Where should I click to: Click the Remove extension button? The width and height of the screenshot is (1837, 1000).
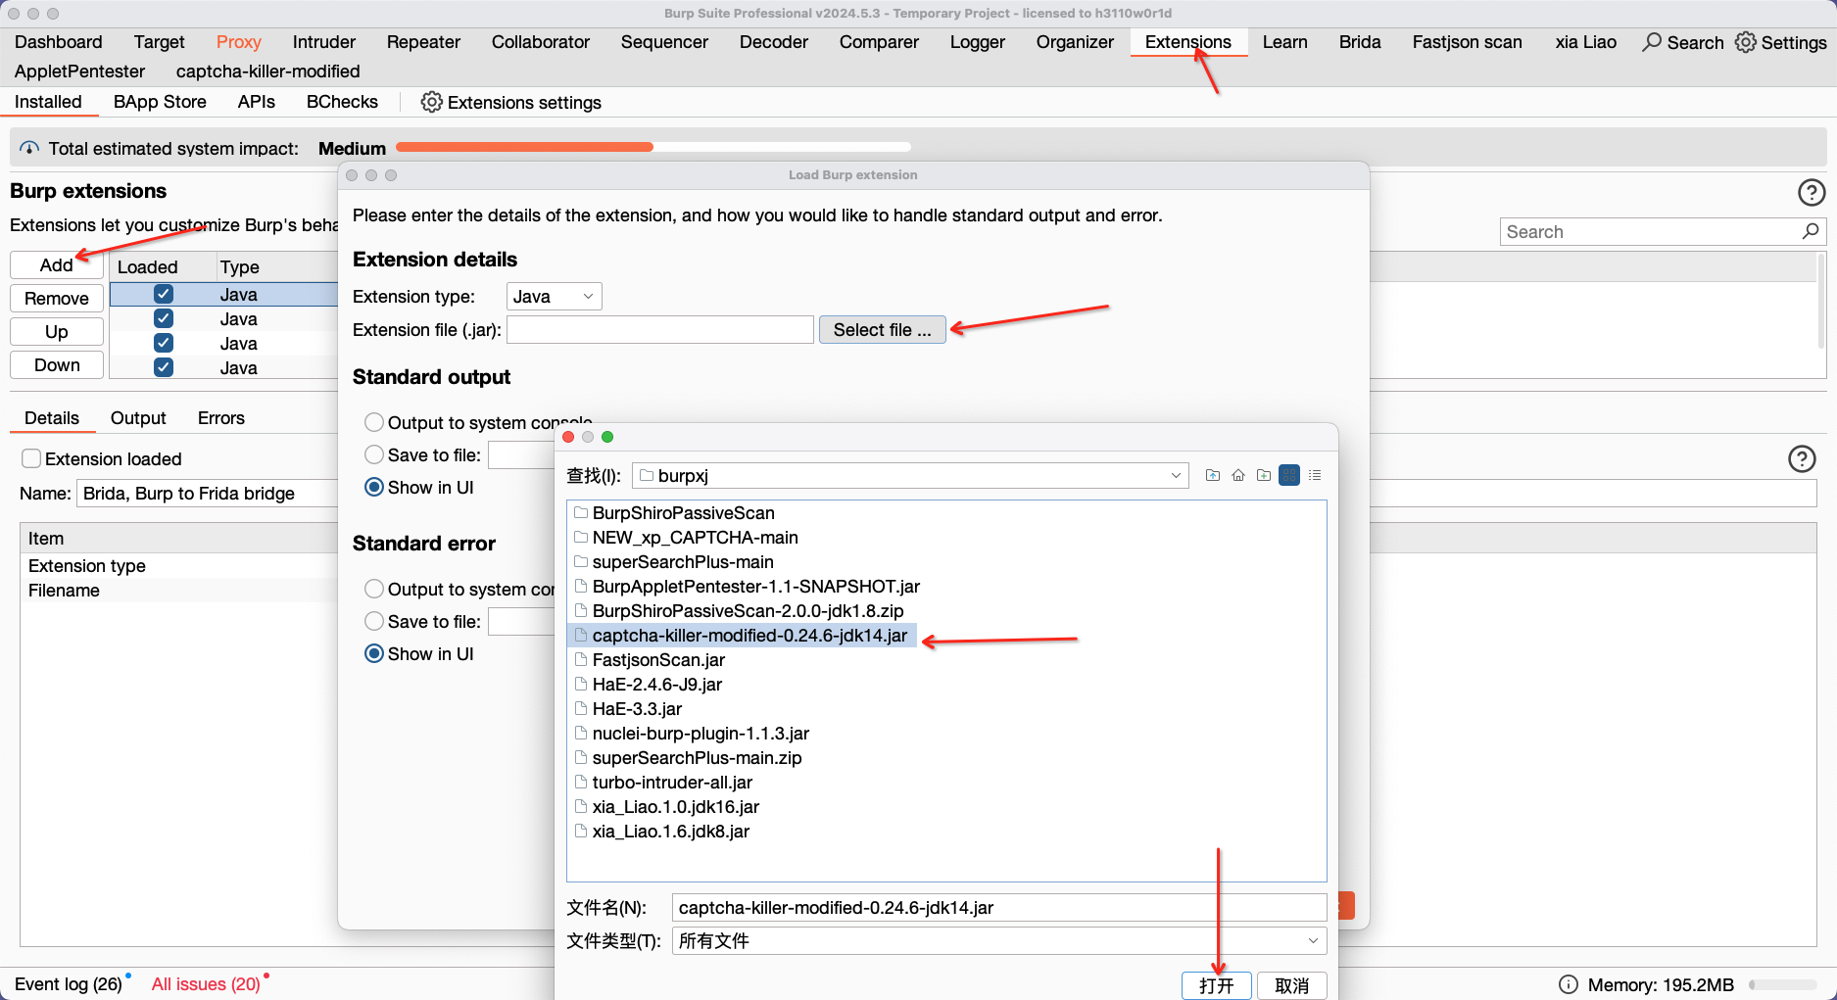57,299
